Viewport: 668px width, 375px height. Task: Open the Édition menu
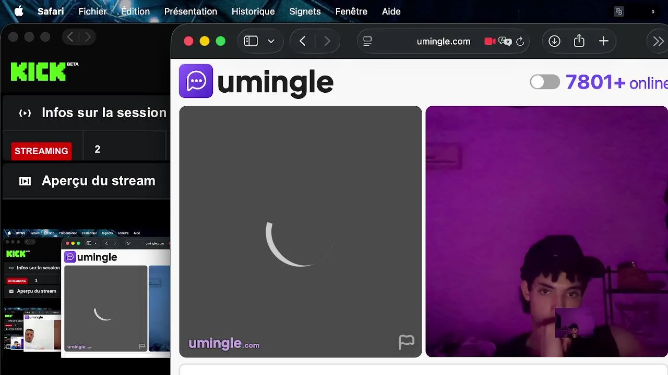pyautogui.click(x=135, y=11)
